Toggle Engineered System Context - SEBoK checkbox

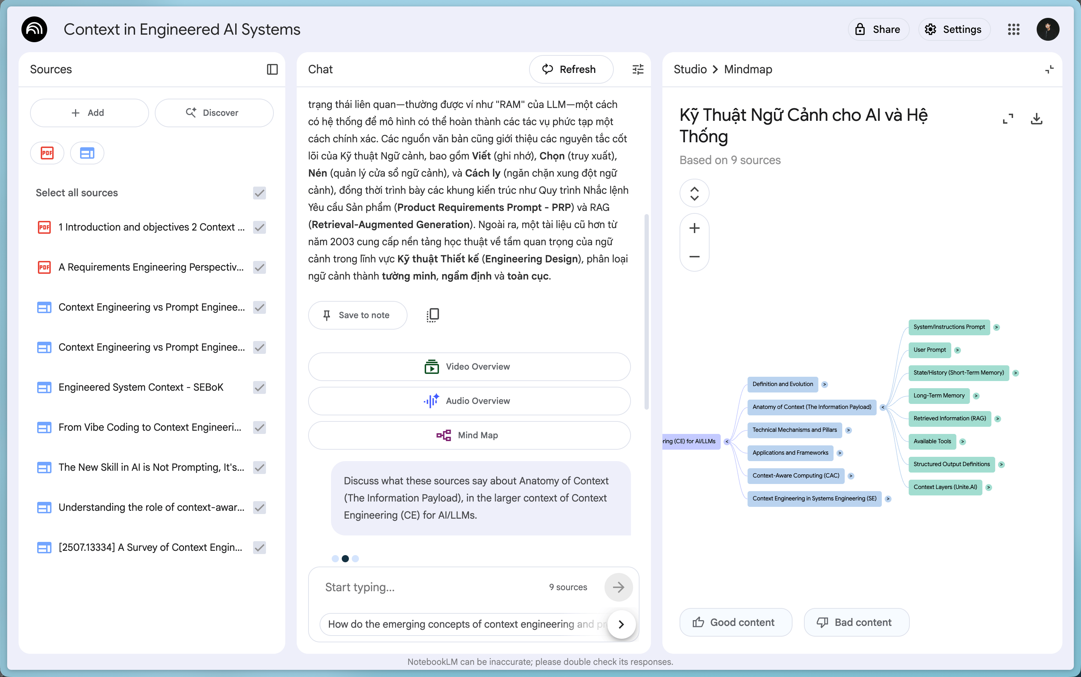coord(259,387)
